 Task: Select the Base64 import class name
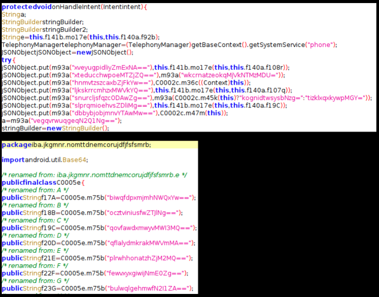[74, 160]
